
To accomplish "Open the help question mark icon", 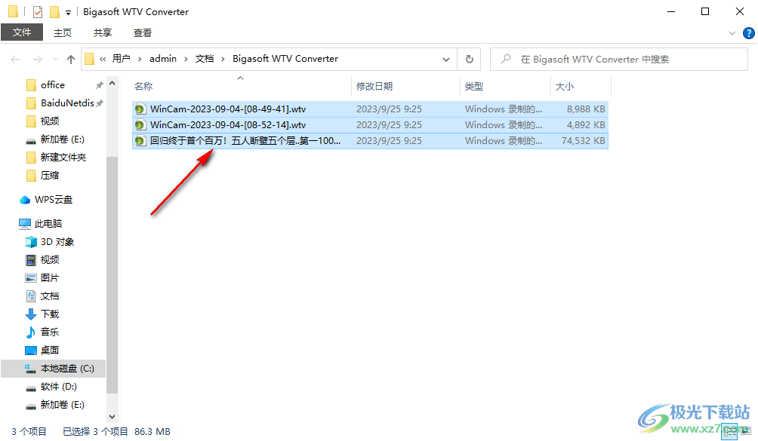I will [x=748, y=33].
